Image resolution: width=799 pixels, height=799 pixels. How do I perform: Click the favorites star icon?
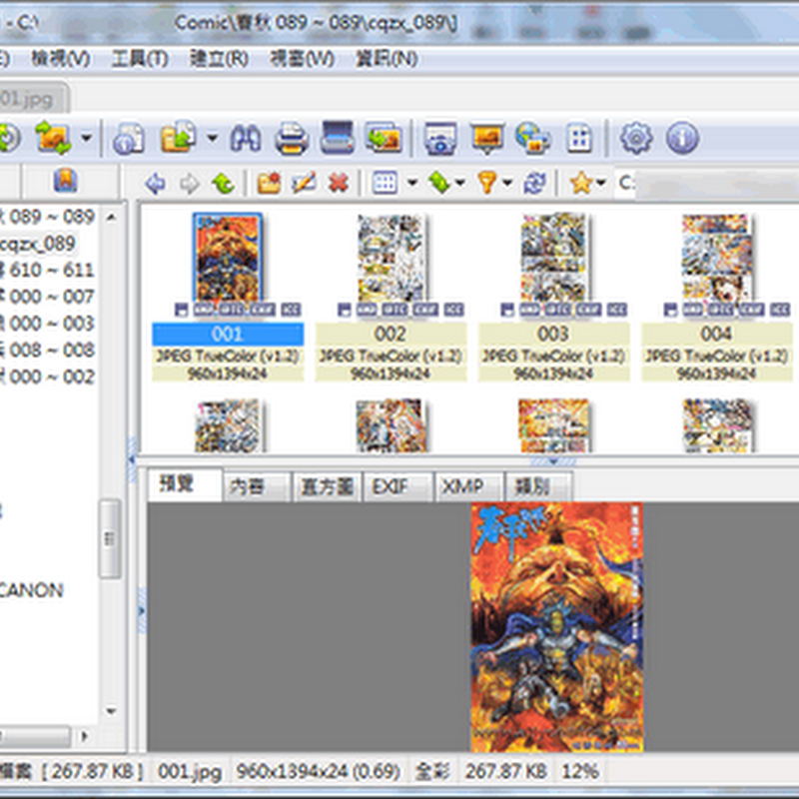pyautogui.click(x=581, y=183)
